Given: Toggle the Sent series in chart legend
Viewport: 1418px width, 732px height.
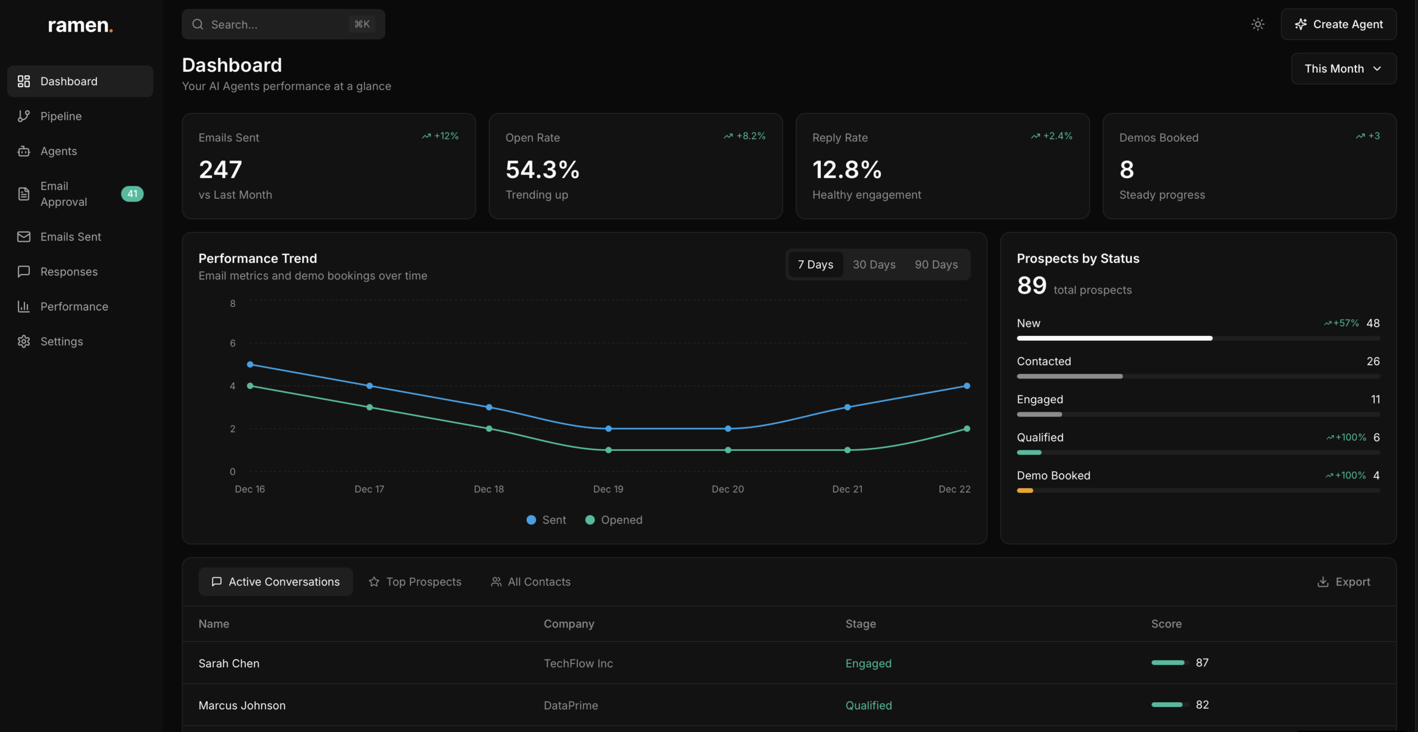Looking at the screenshot, I should pos(546,520).
